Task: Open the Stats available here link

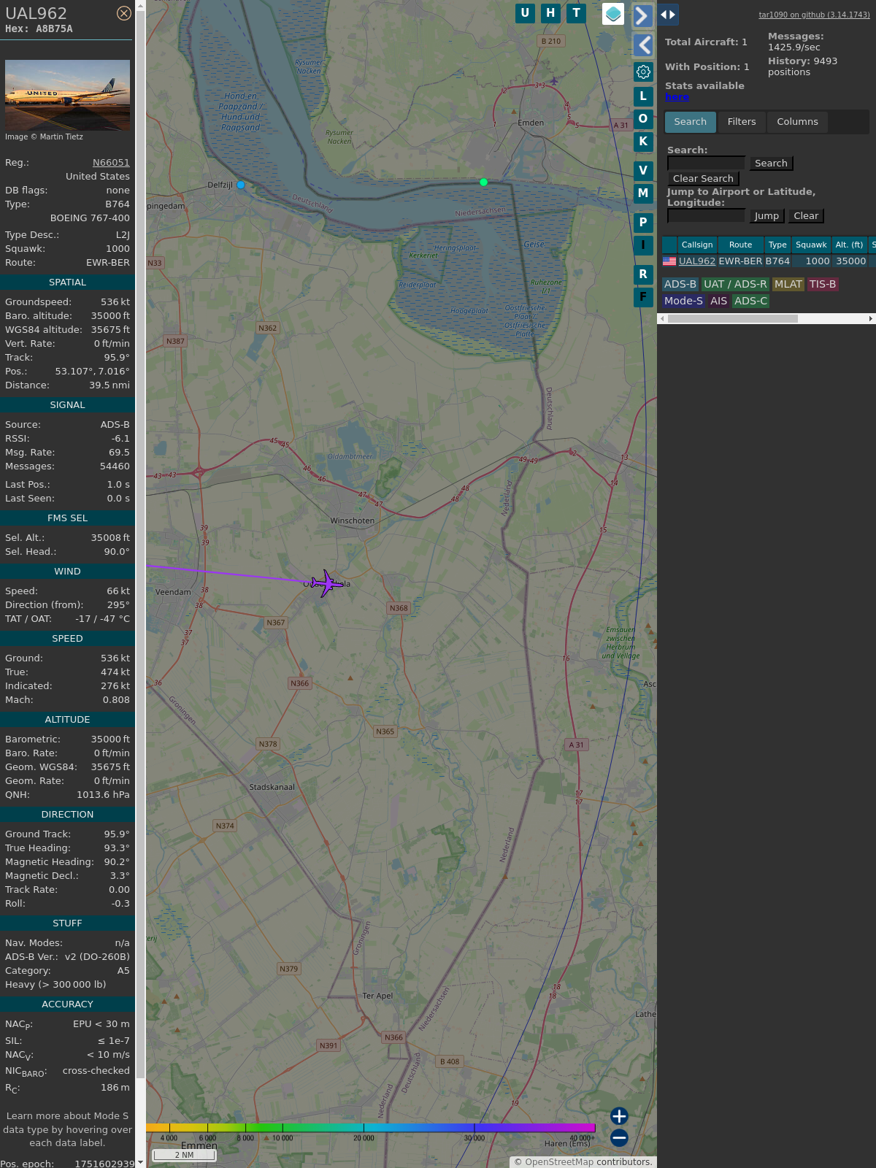Action: pyautogui.click(x=677, y=97)
